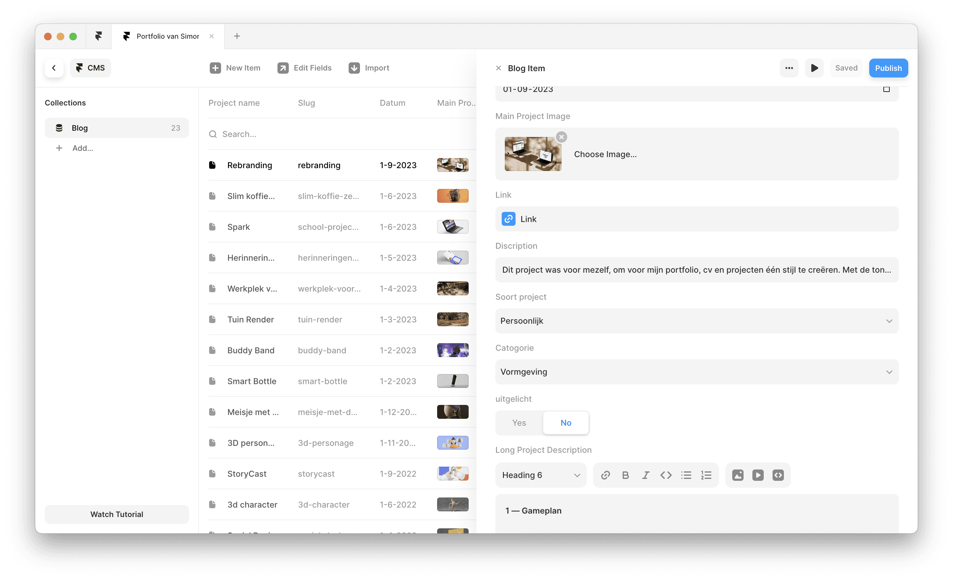Toggle bold text formatting
This screenshot has height=580, width=953.
(x=625, y=475)
